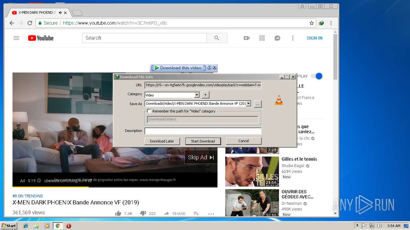Click the clock showing 3:54 AM
The height and width of the screenshot is (230, 410).
[393, 226]
